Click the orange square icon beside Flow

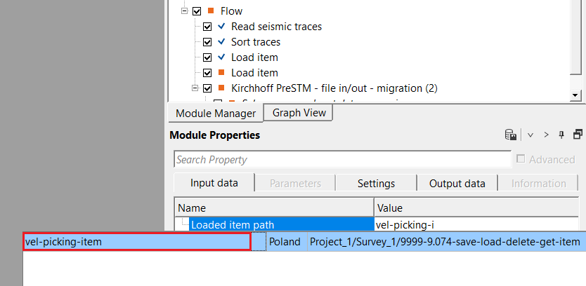pos(210,11)
